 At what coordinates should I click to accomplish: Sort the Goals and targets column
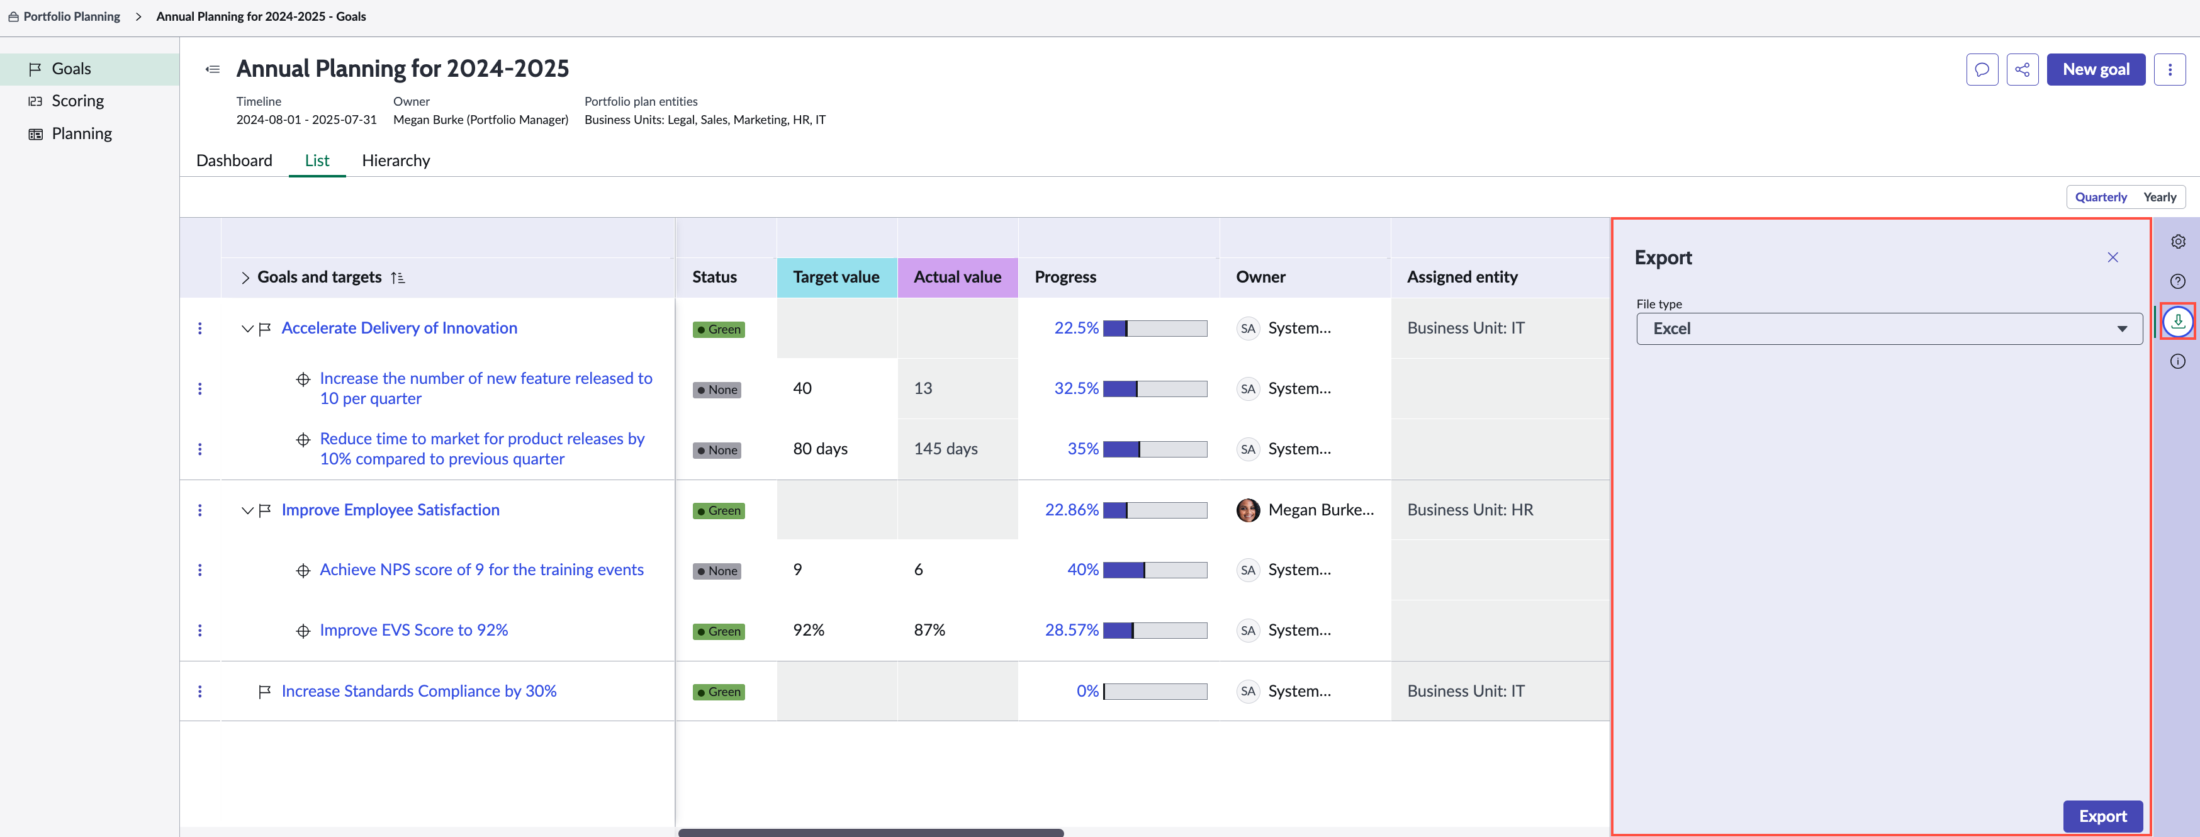[x=398, y=278]
